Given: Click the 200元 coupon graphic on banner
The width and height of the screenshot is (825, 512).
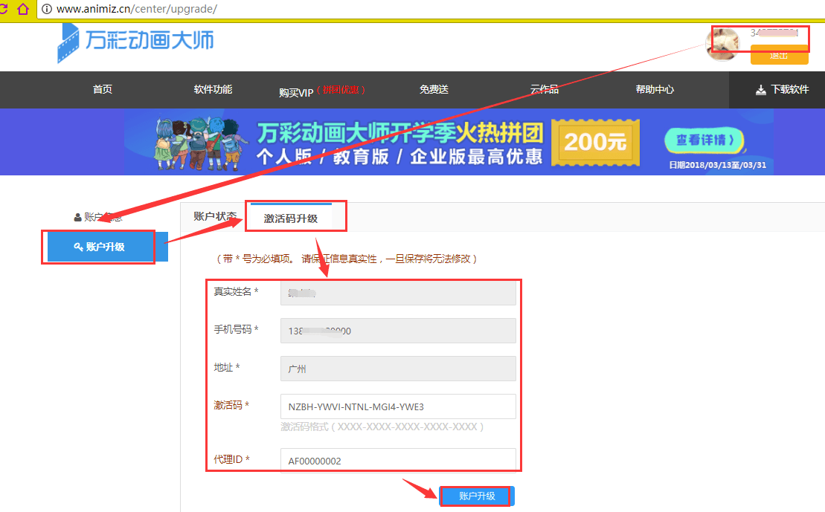Looking at the screenshot, I should coord(596,143).
